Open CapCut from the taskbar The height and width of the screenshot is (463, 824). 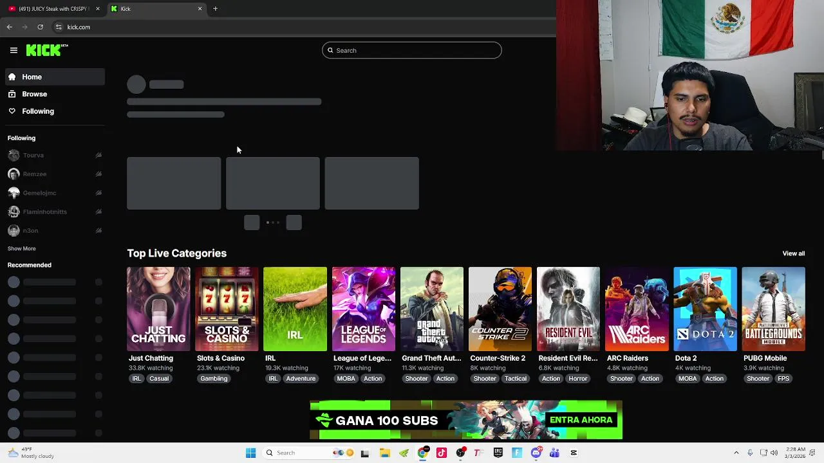coord(574,453)
